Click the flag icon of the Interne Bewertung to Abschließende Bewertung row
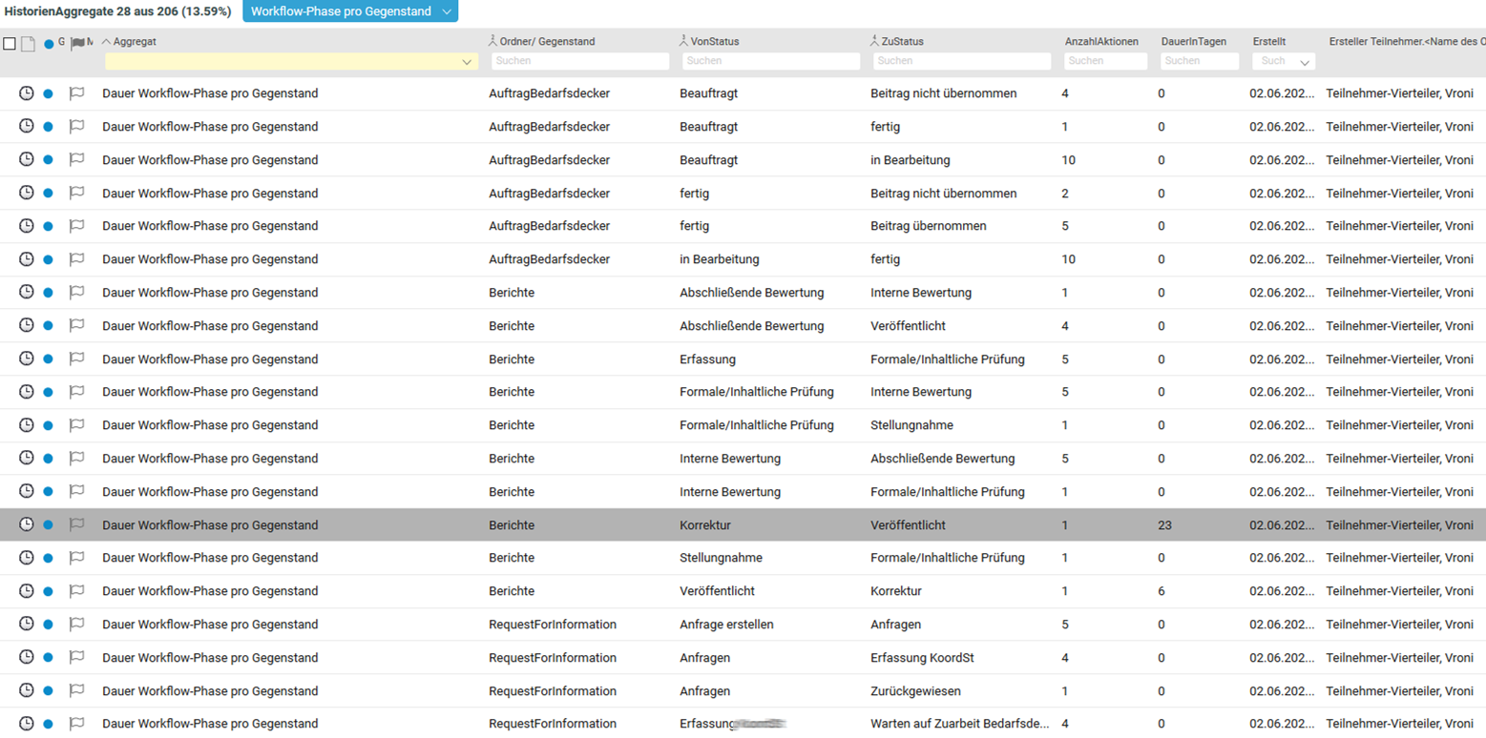Viewport: 1486px width, 738px height. point(76,459)
